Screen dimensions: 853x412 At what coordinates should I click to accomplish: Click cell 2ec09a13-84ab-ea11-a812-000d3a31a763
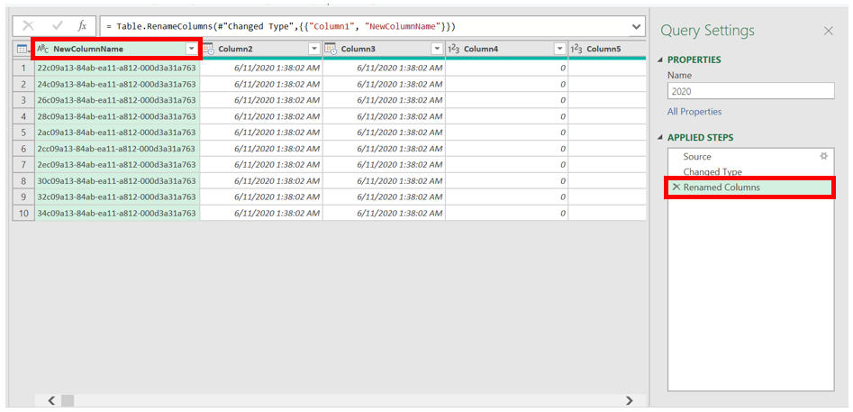117,164
